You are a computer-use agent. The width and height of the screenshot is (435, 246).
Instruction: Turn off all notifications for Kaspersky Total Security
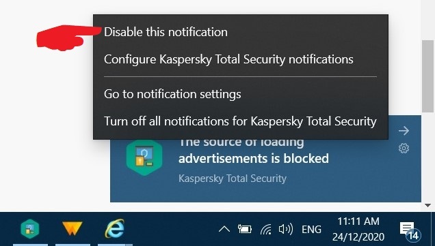tap(241, 121)
